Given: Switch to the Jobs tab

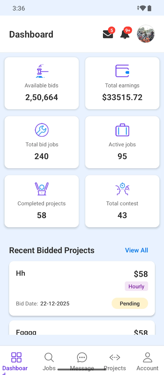Looking at the screenshot, I should coord(49,361).
